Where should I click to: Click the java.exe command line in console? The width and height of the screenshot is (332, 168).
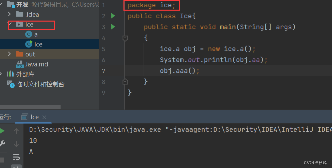tap(181, 129)
